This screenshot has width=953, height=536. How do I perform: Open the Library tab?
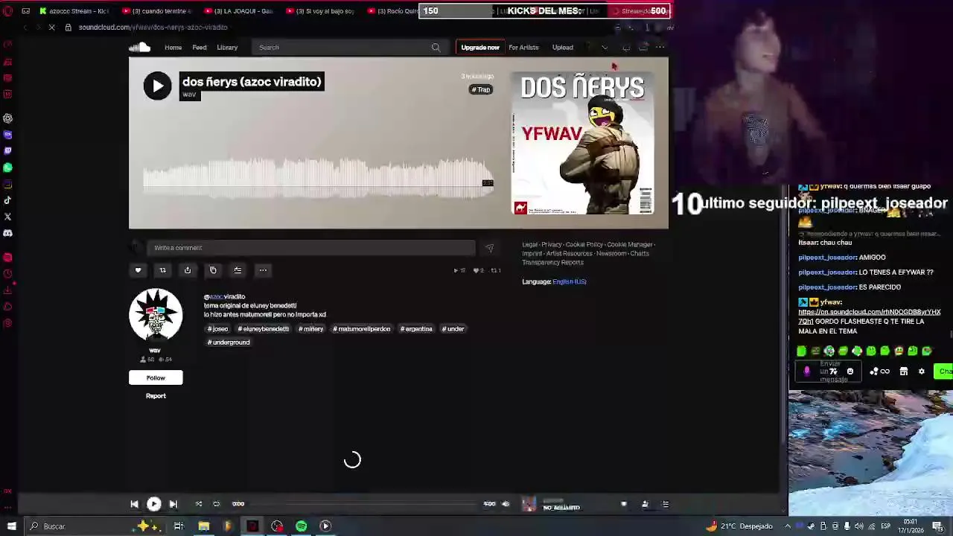click(x=227, y=48)
